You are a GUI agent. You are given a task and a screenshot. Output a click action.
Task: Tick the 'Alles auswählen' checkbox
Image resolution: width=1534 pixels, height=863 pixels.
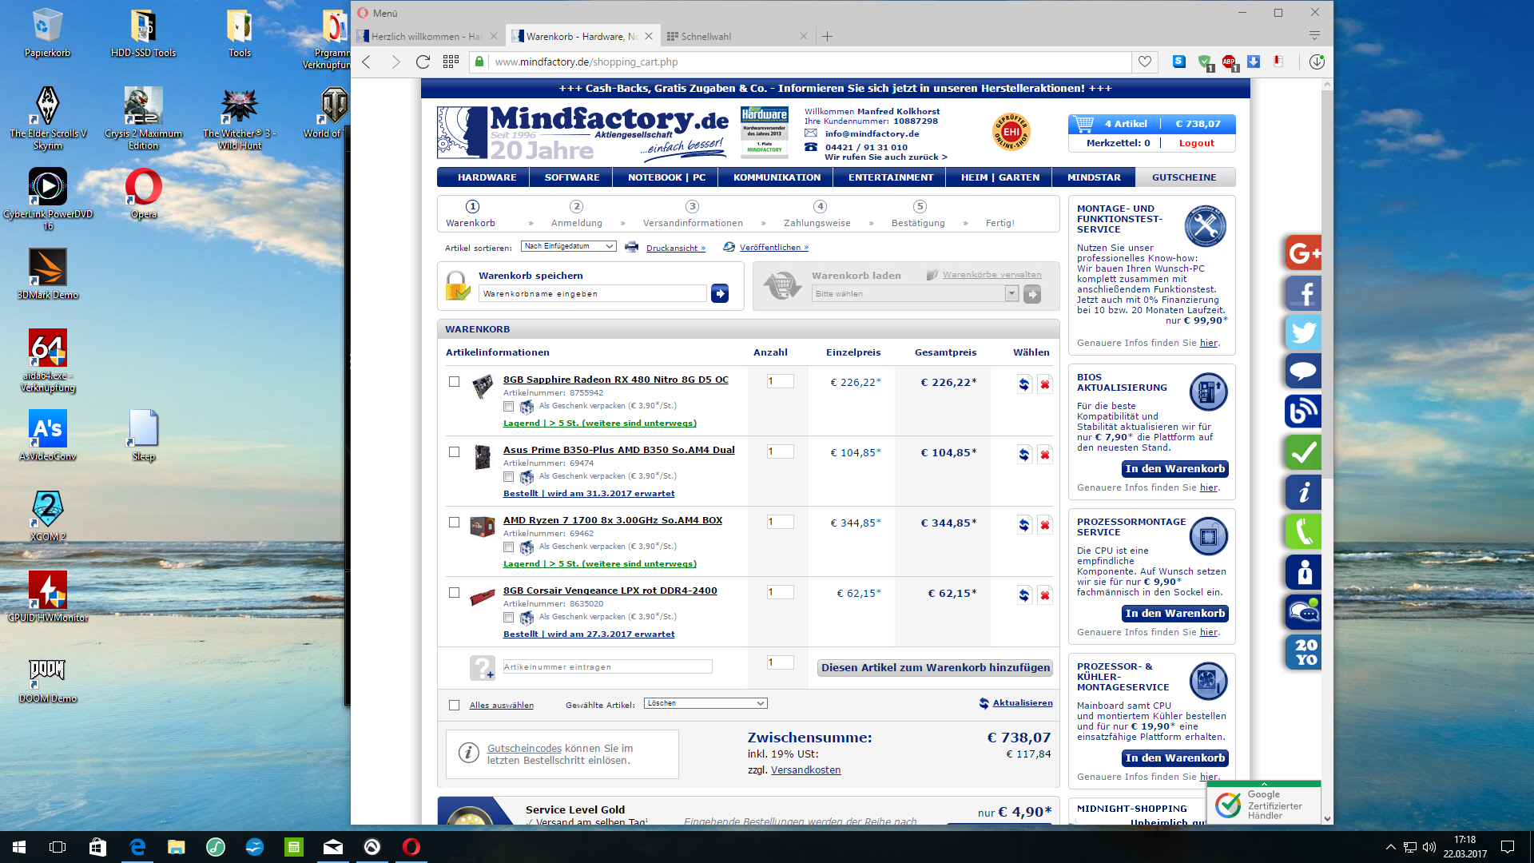454,705
